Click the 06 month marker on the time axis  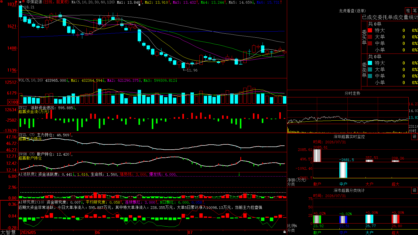[x=98, y=232]
